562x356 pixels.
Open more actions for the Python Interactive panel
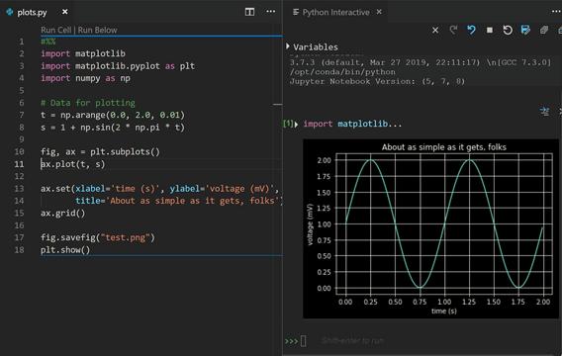coord(557,12)
